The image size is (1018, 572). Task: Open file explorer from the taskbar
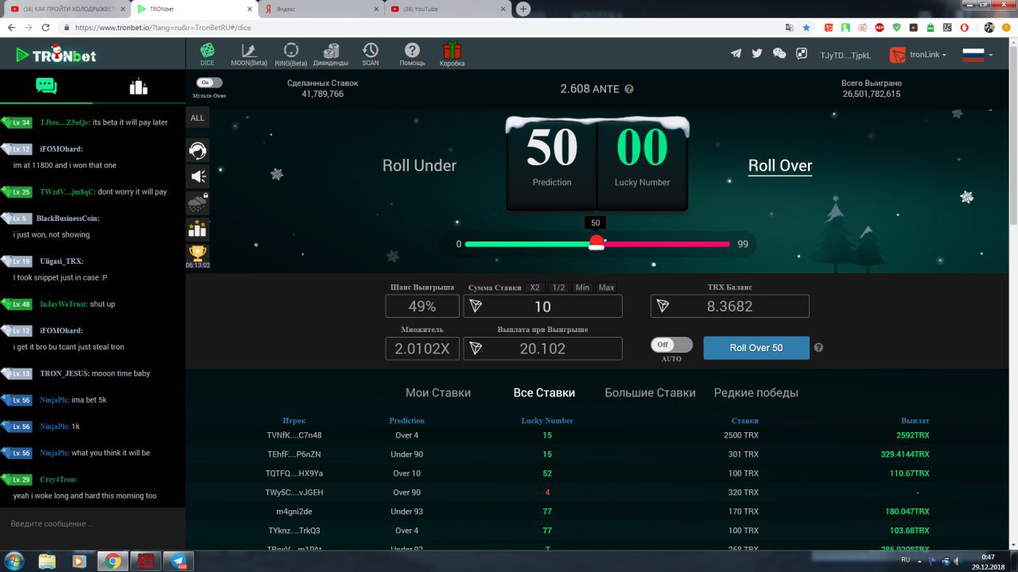pos(47,561)
